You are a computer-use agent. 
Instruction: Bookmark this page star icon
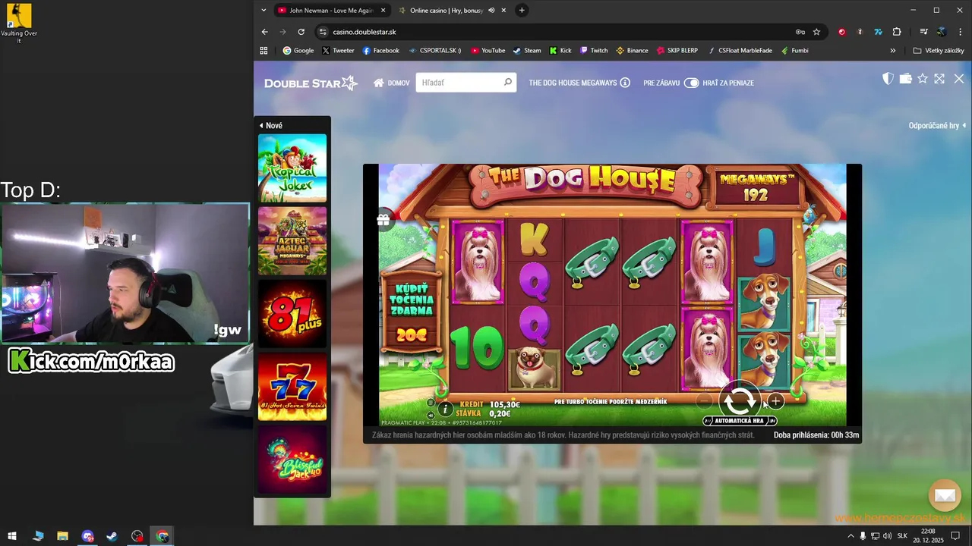[x=816, y=32]
